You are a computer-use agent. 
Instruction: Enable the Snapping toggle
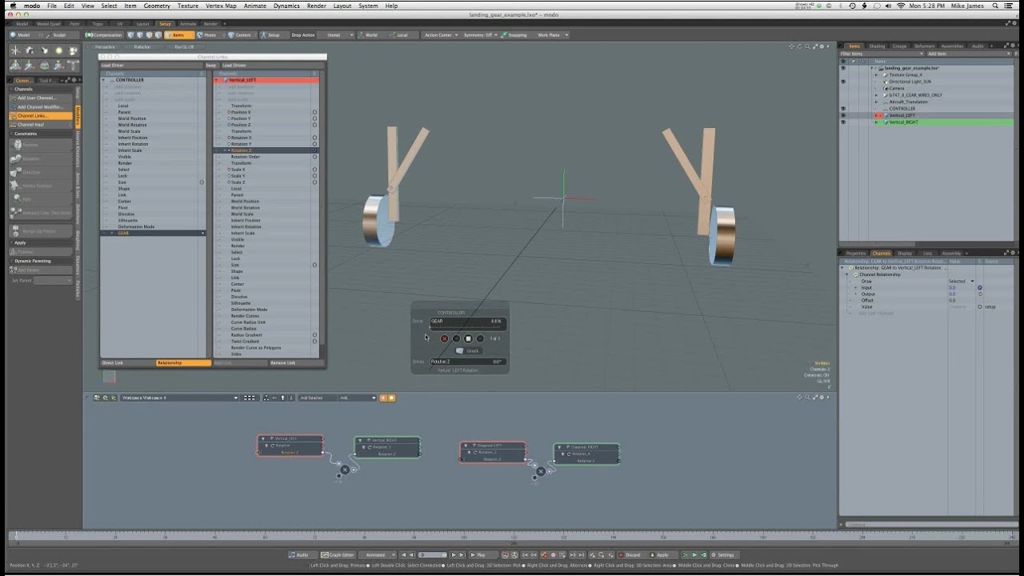coord(515,35)
